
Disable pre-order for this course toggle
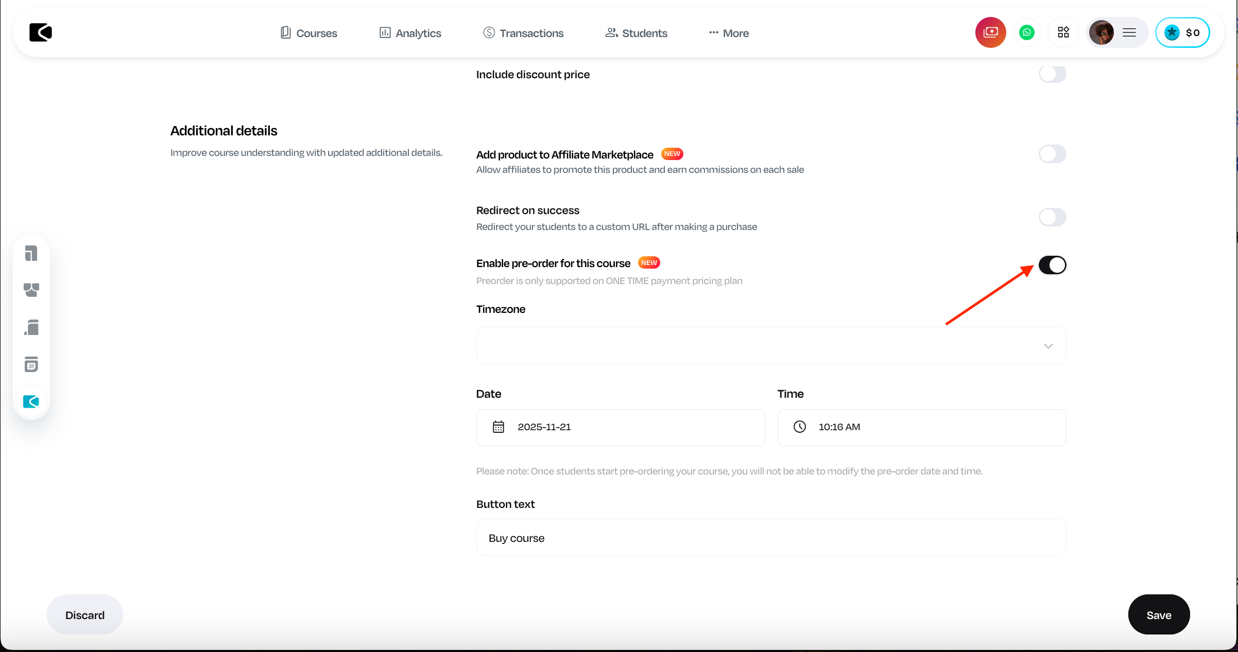1052,265
